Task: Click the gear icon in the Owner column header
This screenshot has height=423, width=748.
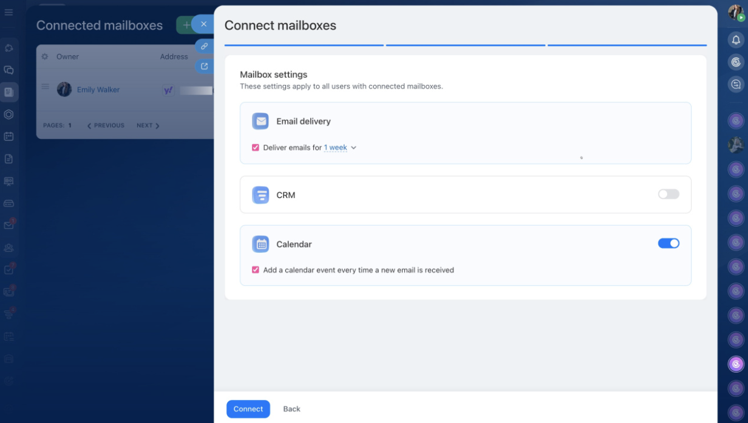Action: pos(45,56)
